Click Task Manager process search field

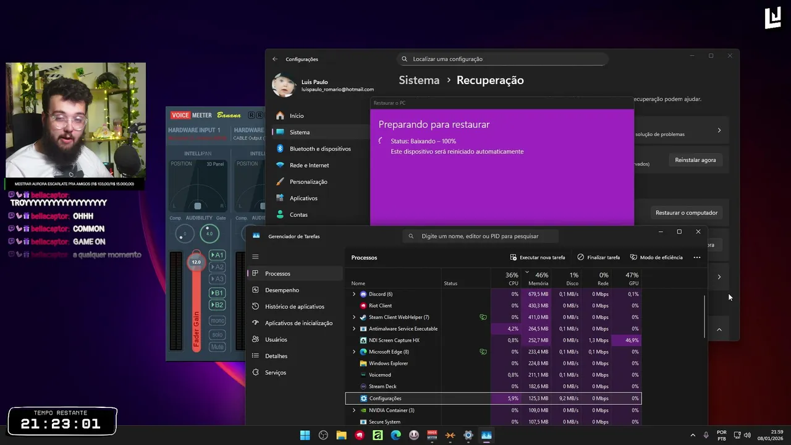pyautogui.click(x=480, y=236)
